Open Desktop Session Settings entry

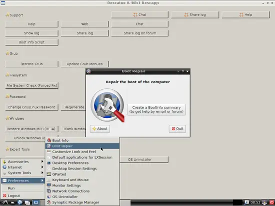point(82,169)
